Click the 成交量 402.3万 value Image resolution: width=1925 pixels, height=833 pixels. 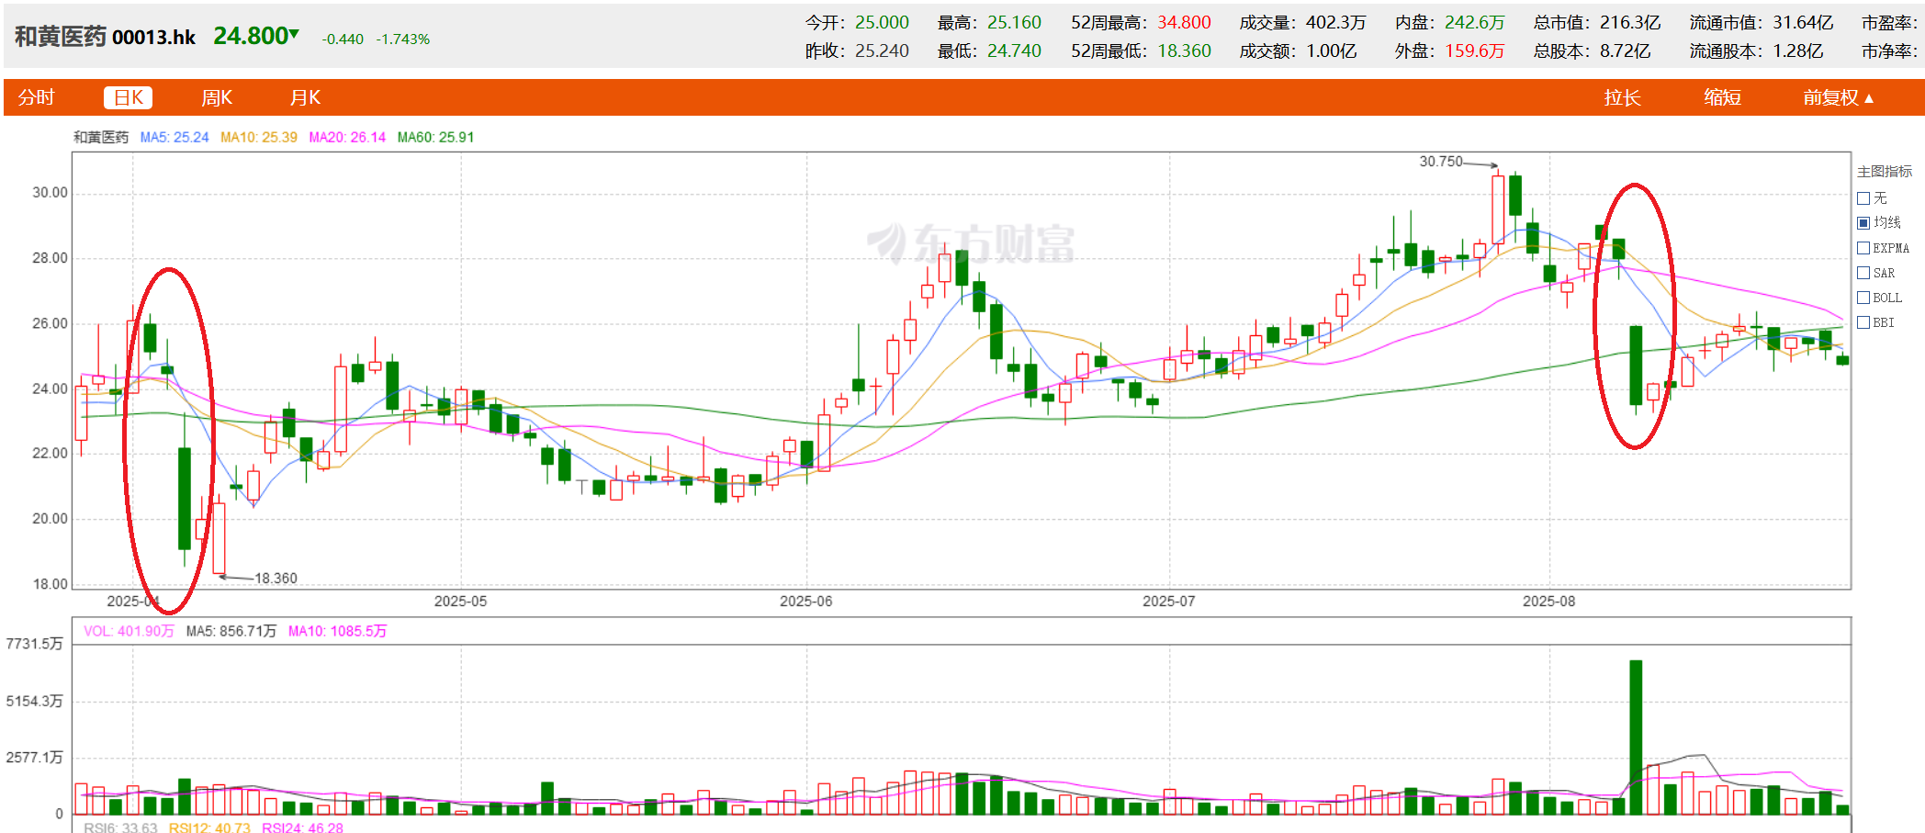point(1336,22)
